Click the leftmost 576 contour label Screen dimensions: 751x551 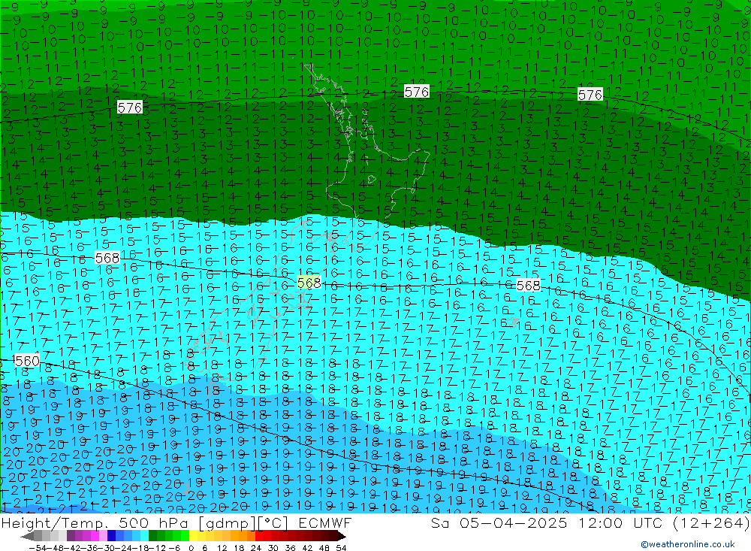point(130,107)
